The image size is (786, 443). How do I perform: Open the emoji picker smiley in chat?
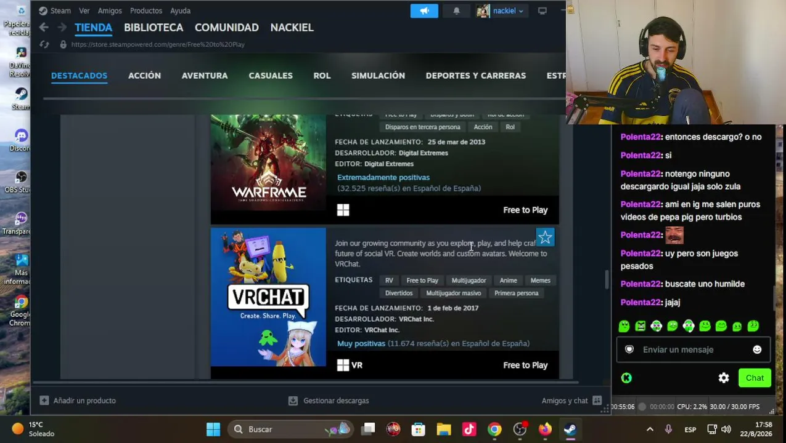coord(757,349)
